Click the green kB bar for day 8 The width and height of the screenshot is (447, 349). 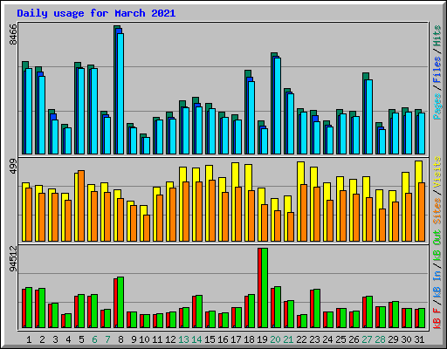pos(120,303)
